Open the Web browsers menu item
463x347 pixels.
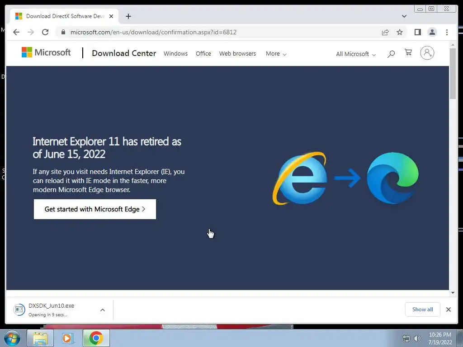[237, 53]
